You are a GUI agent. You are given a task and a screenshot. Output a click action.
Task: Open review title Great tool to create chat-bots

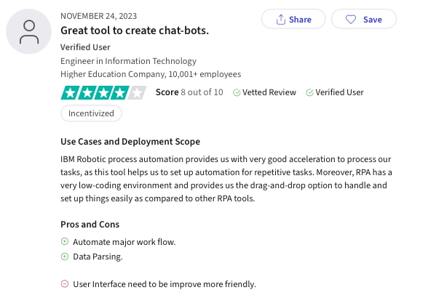tap(135, 31)
